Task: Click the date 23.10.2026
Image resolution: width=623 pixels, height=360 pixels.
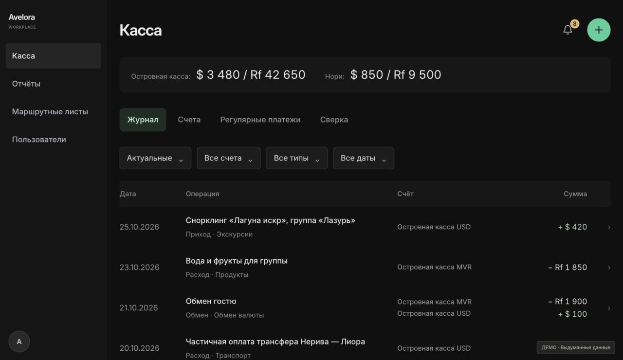Action: (139, 268)
